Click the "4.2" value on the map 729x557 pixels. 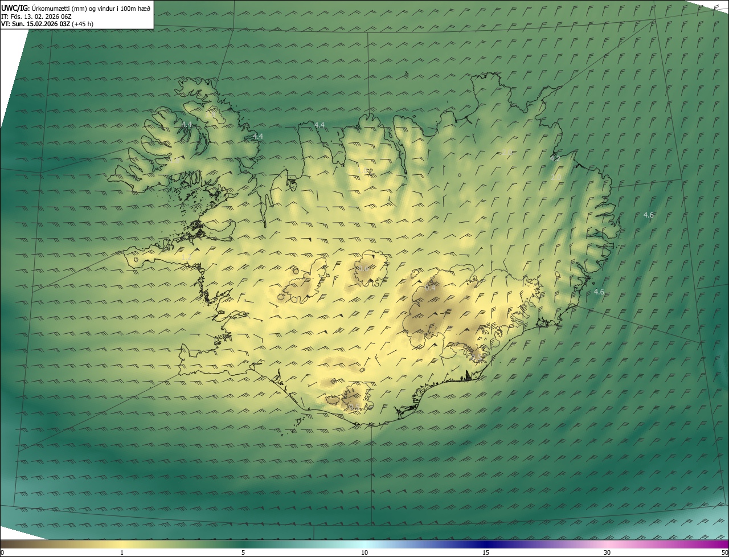pyautogui.click(x=555, y=158)
